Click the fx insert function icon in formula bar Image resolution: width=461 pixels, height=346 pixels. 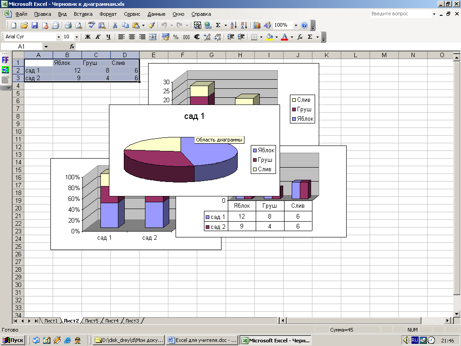point(72,46)
